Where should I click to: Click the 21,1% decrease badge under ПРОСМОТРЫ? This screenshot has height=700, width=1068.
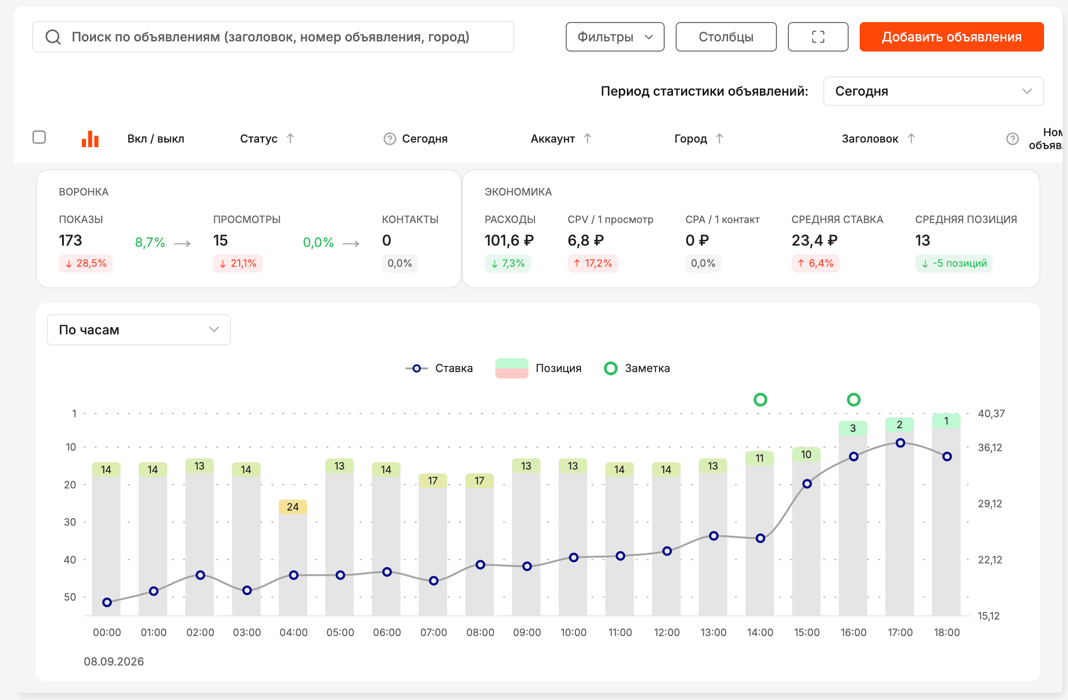pos(238,264)
